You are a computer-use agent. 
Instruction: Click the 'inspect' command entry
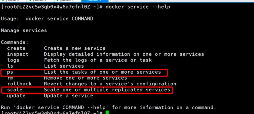[18, 54]
